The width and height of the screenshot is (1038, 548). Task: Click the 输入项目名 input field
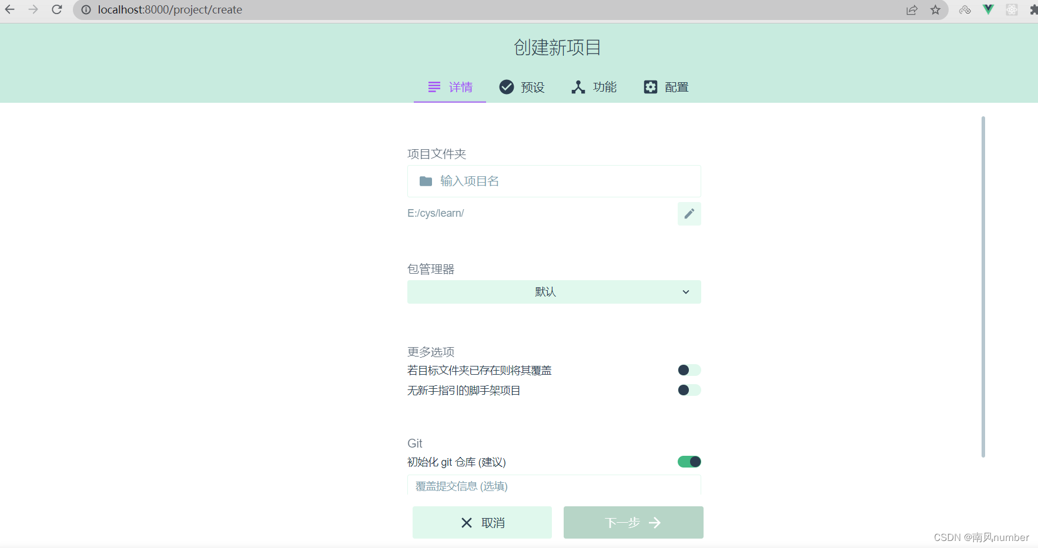point(554,181)
